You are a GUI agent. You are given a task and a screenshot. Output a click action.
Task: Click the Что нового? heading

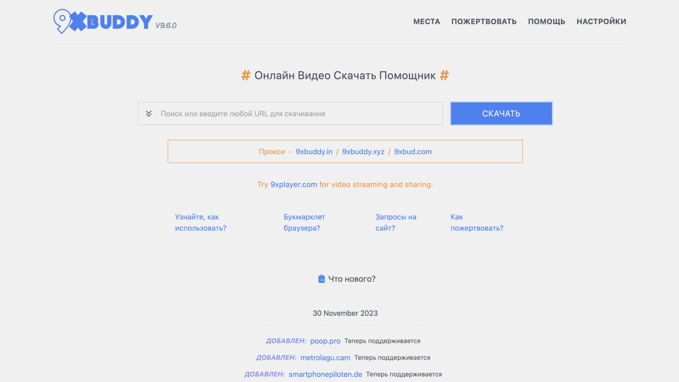point(352,279)
